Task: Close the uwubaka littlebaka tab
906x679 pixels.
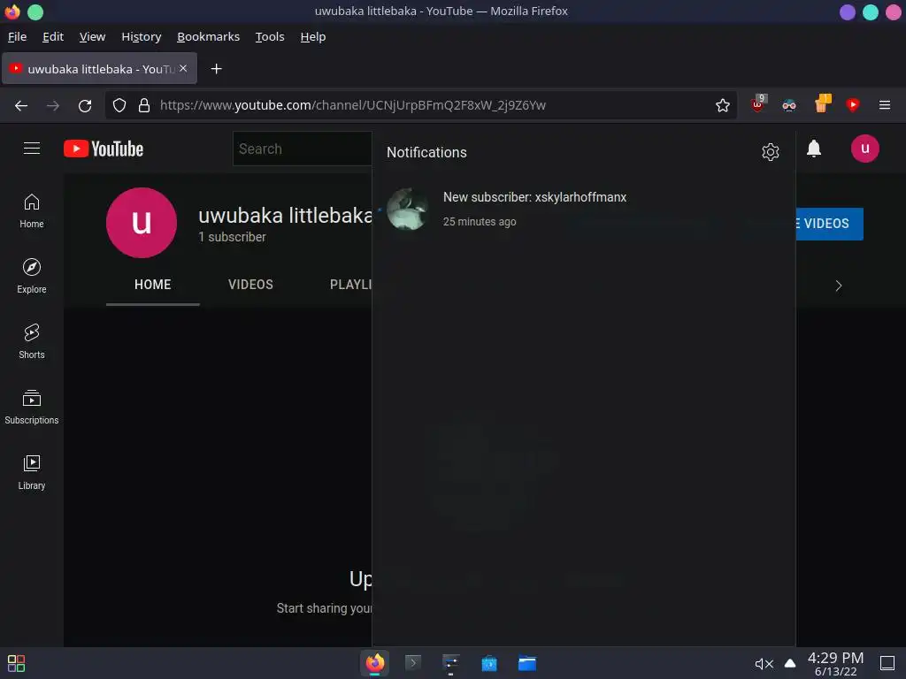Action: pos(183,68)
